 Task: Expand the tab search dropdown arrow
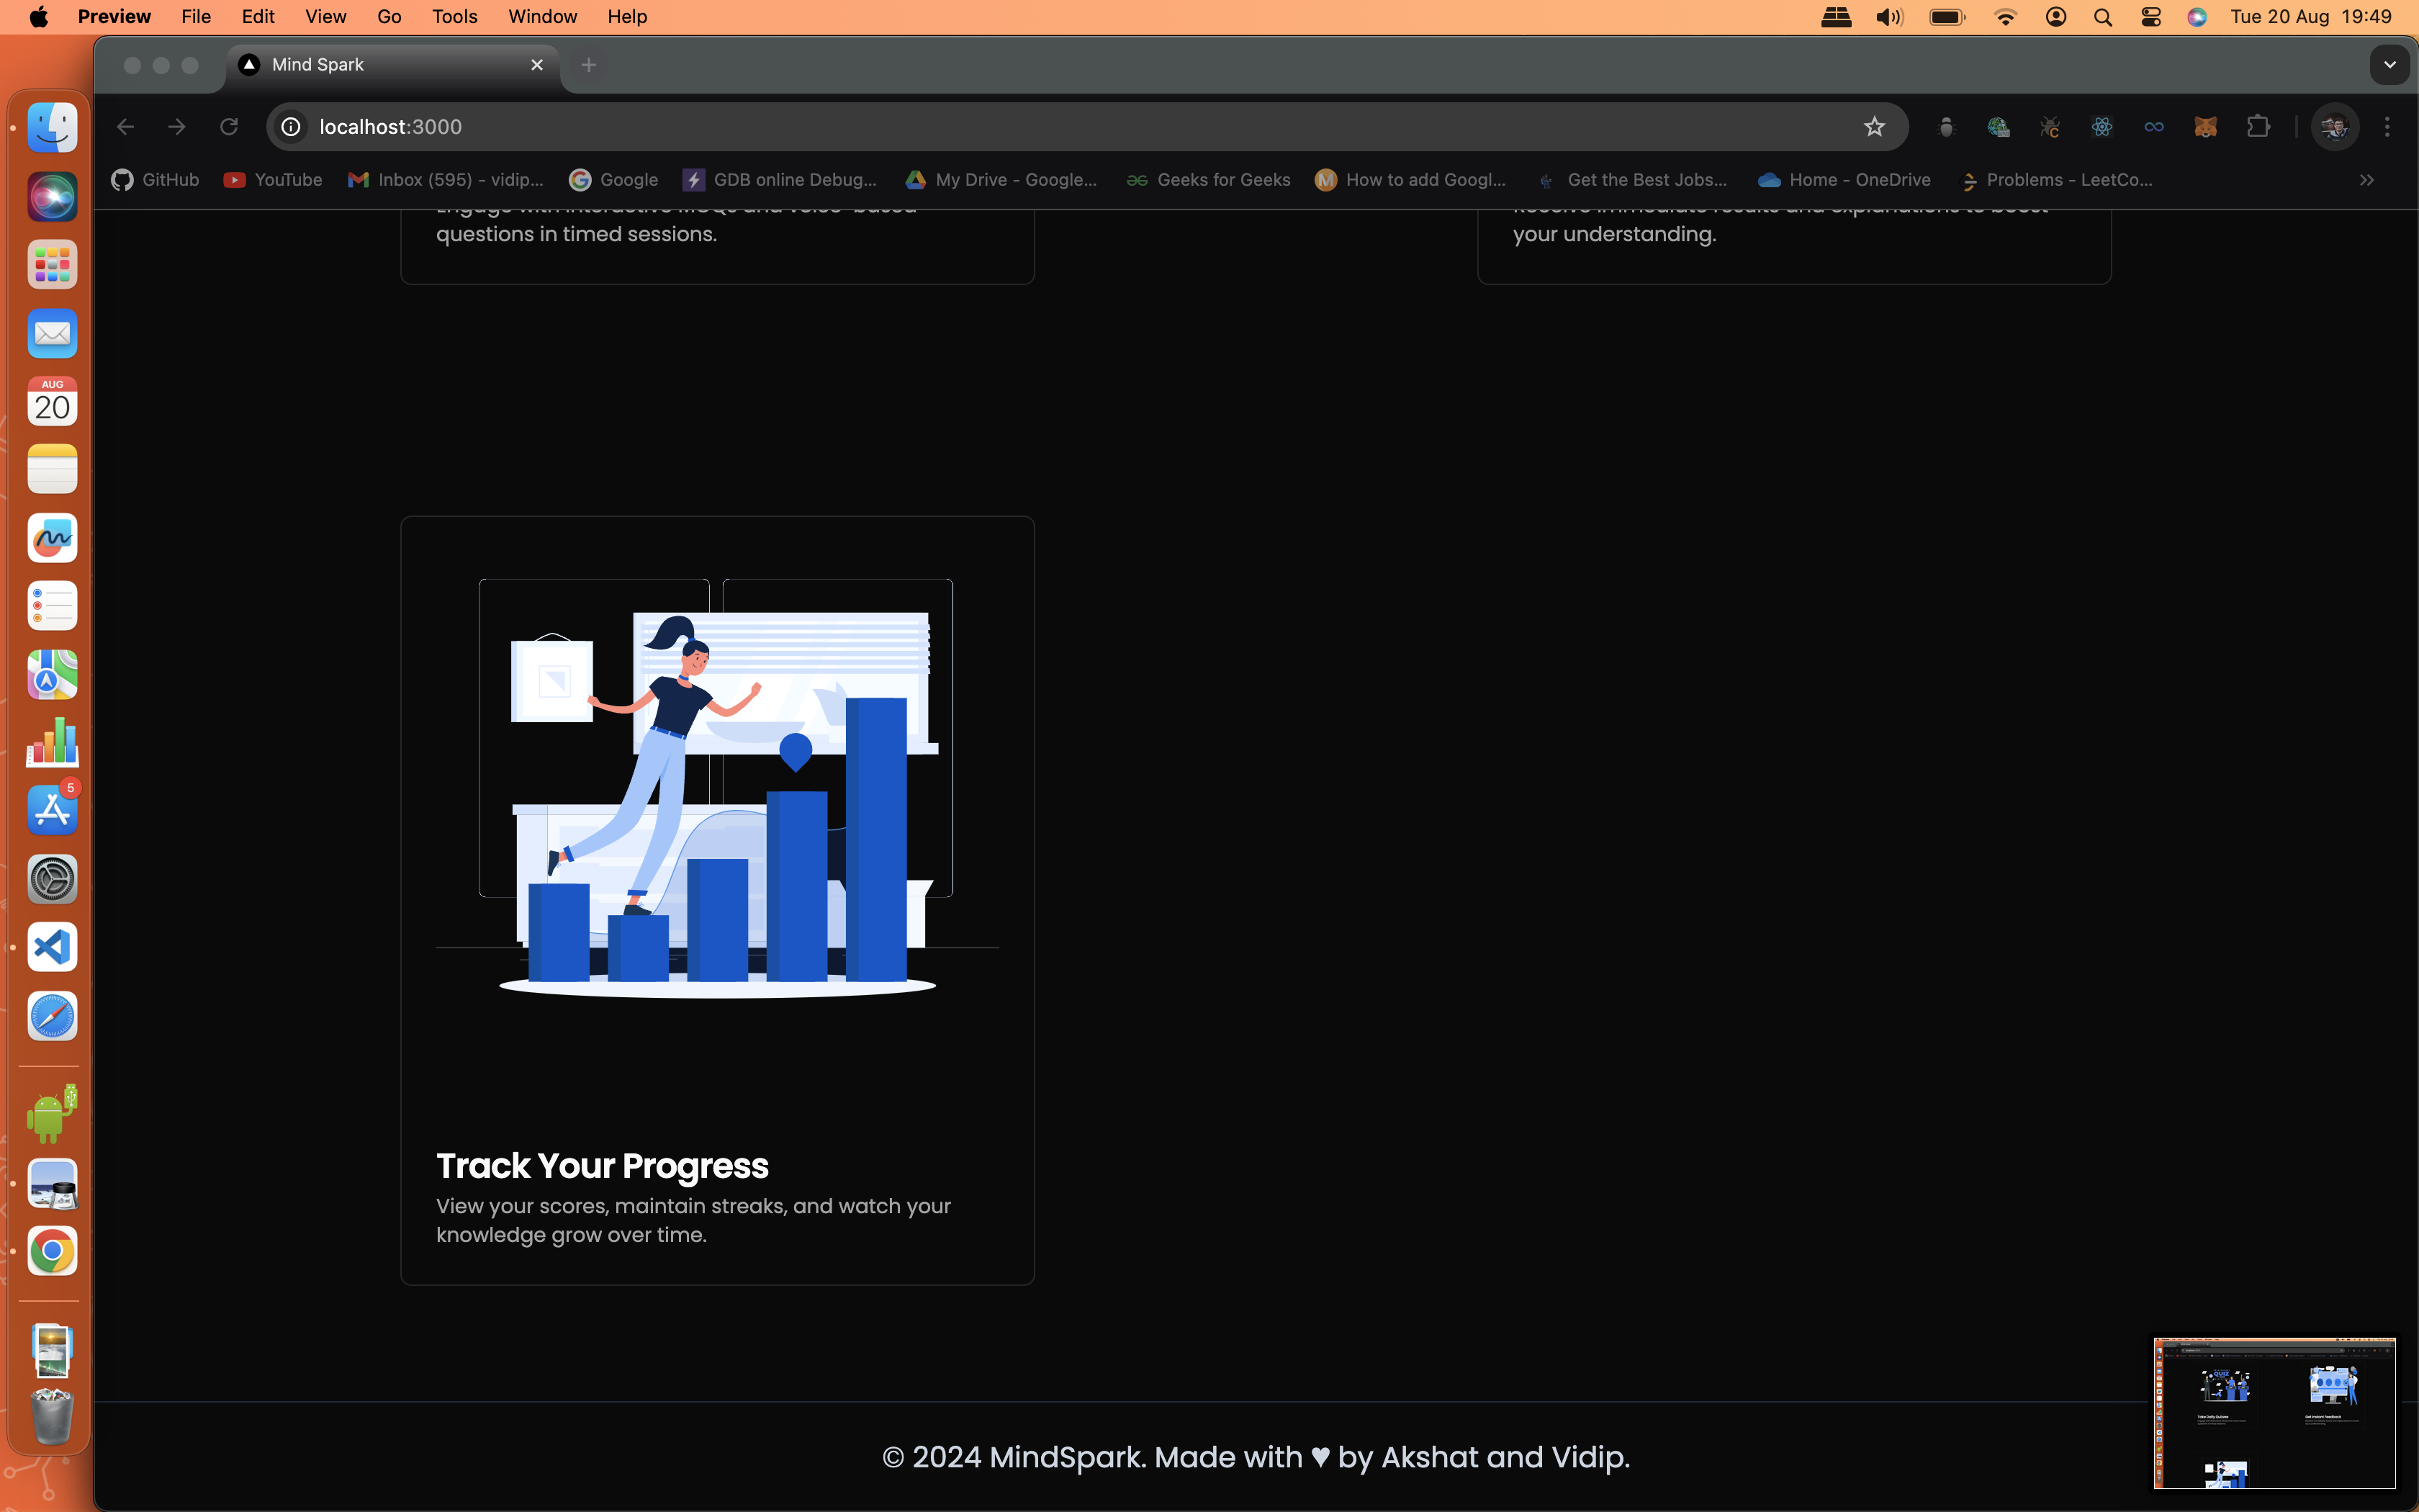tap(2389, 65)
